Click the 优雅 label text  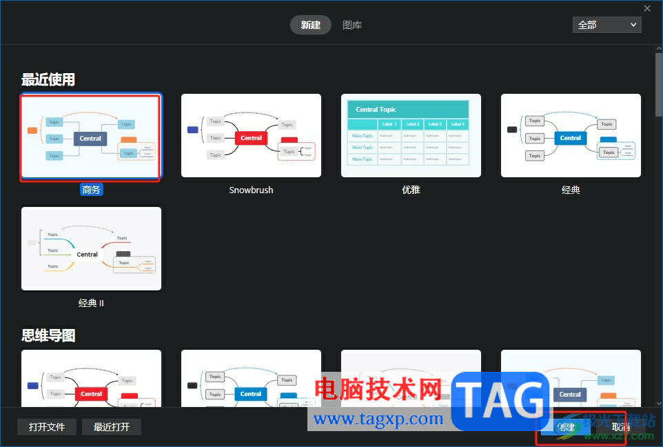(x=411, y=190)
